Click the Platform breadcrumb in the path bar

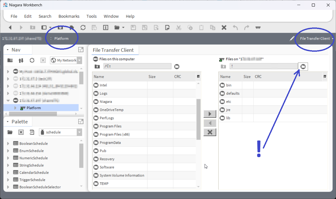(61, 39)
